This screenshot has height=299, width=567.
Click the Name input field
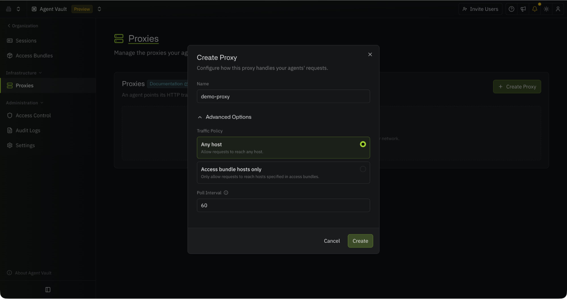tap(283, 96)
